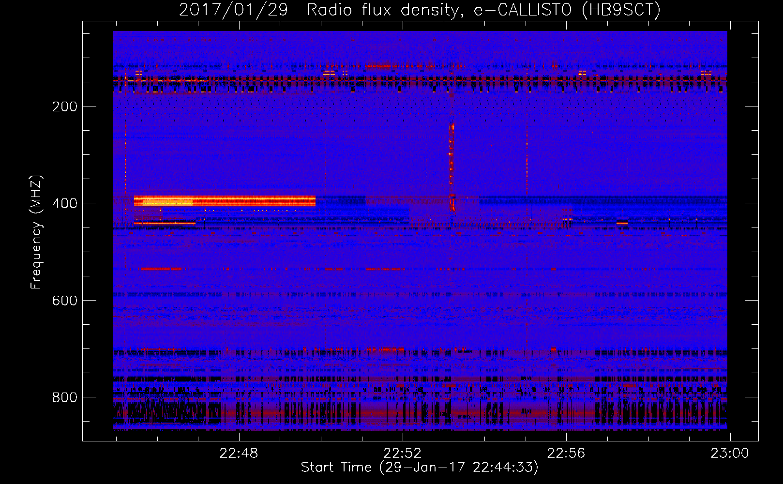Screen dimensions: 783x484
Task: Click the bright yellow emission band near 400 MHz
Action: (225, 201)
